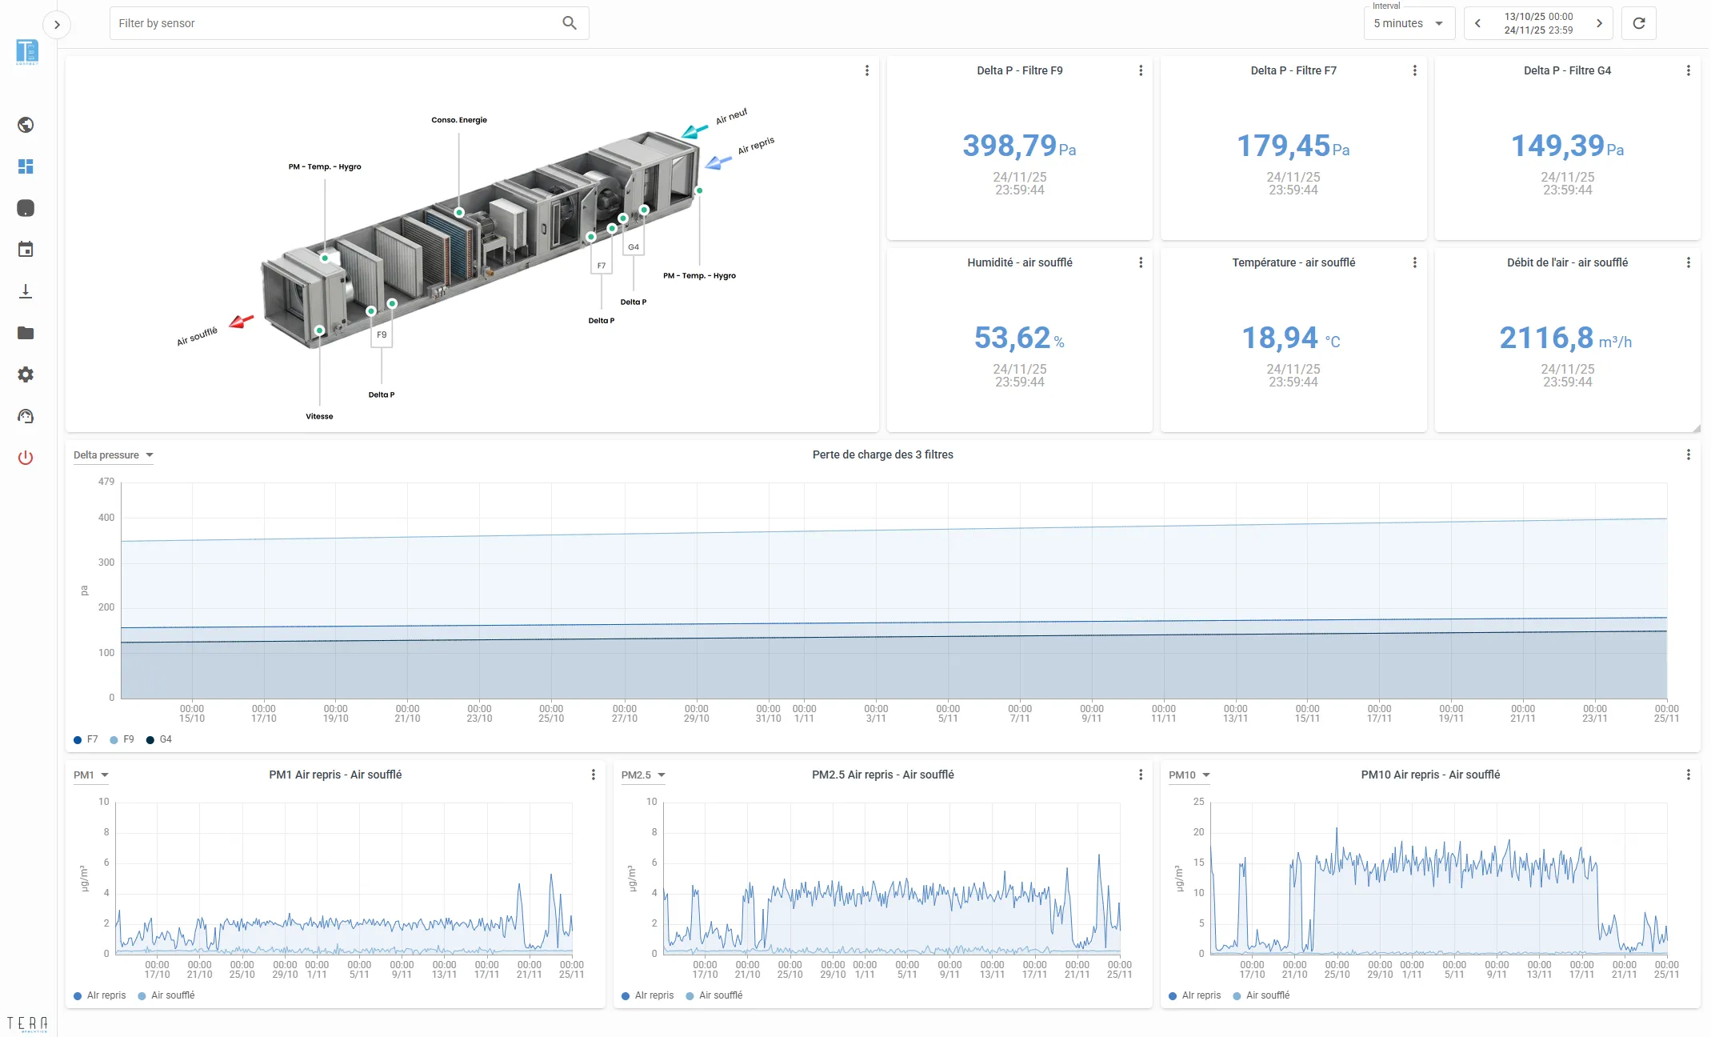
Task: Toggle Air soufflé in PM10 legend
Action: (x=1261, y=995)
